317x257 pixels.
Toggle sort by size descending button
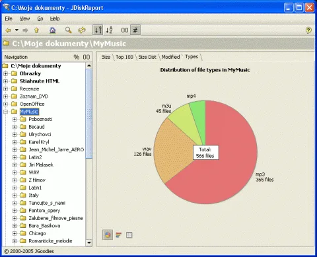[x=98, y=30]
